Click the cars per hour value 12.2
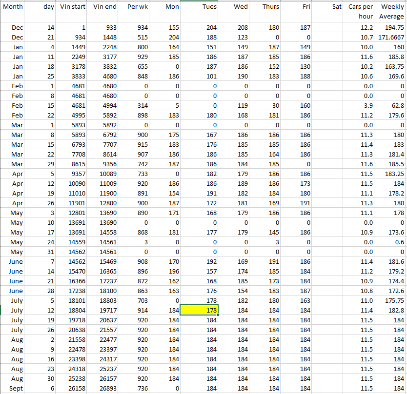Image resolution: width=407 pixels, height=394 pixels. coord(360,28)
